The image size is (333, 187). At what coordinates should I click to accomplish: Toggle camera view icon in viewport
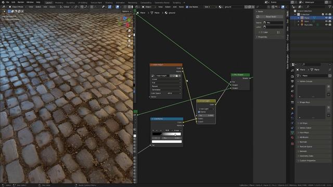[130, 41]
